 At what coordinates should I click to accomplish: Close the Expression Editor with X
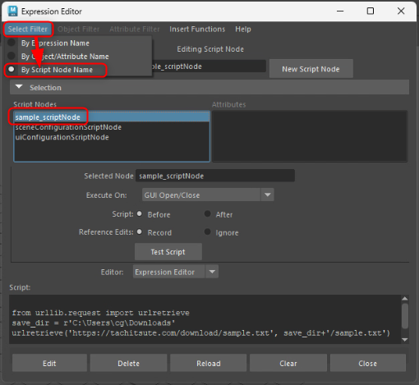401,11
